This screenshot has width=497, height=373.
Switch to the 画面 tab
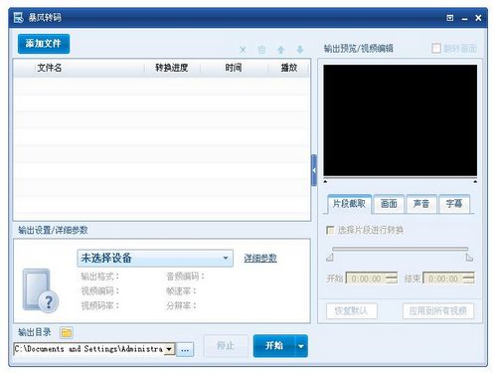point(389,204)
